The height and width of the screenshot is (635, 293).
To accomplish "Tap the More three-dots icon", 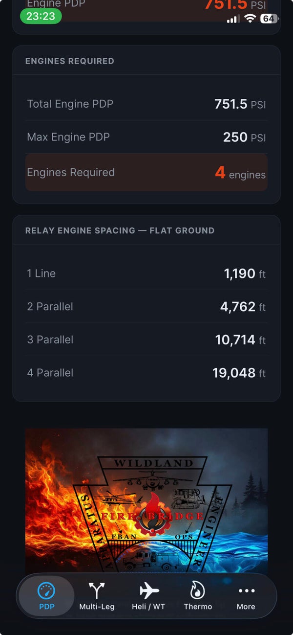I will tap(246, 591).
